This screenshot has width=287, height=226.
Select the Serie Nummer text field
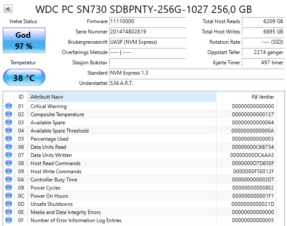coord(148,32)
